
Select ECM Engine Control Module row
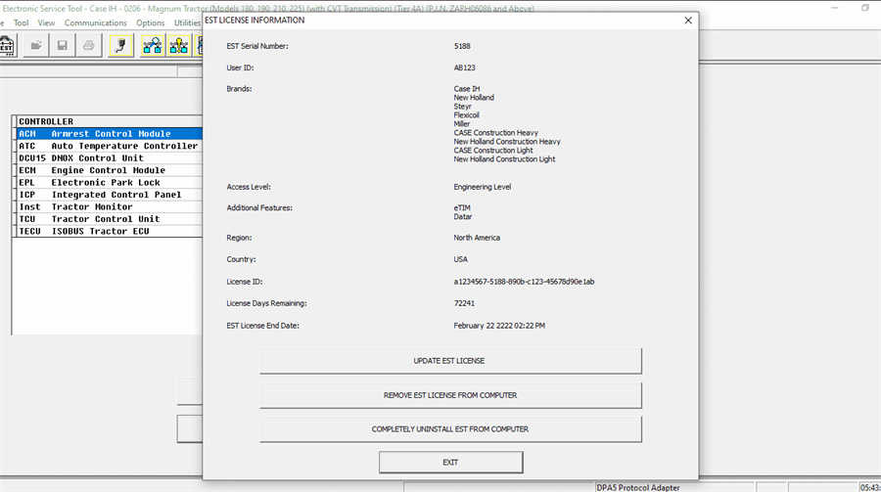pos(109,170)
